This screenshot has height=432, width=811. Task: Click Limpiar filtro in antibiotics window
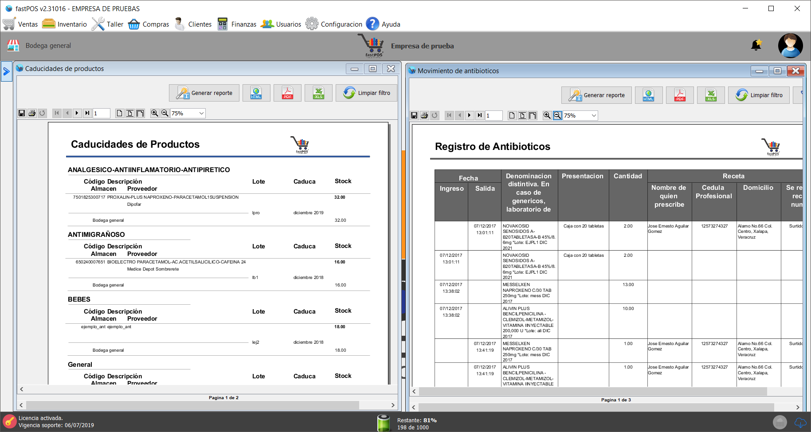759,95
